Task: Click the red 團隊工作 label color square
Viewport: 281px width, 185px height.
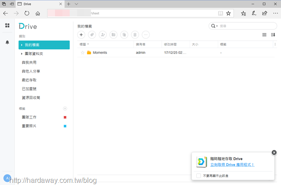Action: click(65, 117)
